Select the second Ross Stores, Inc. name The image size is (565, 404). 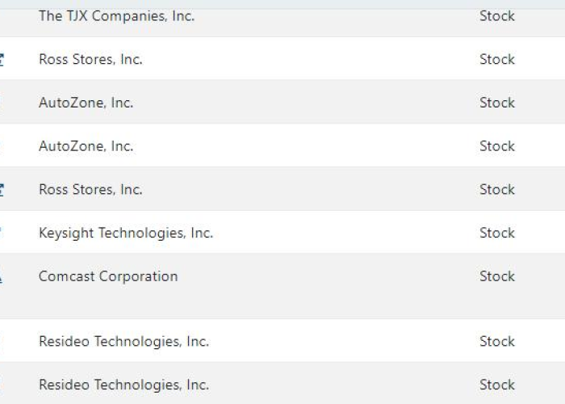[x=90, y=189]
